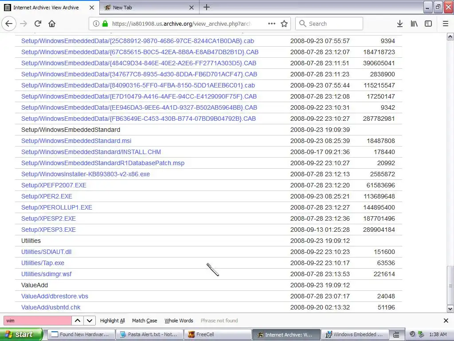
Task: Open Setup/WindowsEmbeddedStandard/INSTALL.CHM
Action: [91, 152]
